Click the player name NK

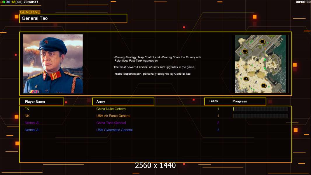27,116
